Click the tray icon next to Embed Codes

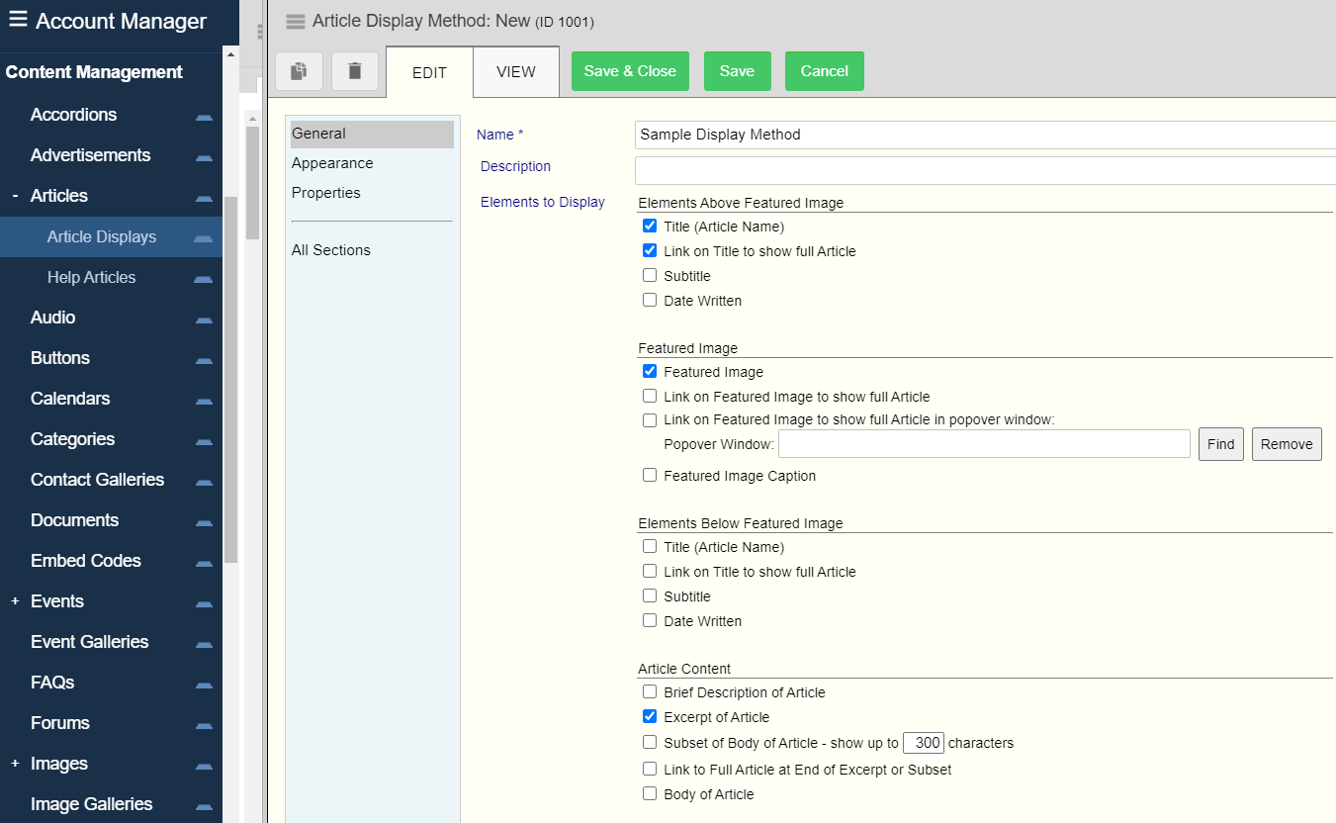pos(204,562)
